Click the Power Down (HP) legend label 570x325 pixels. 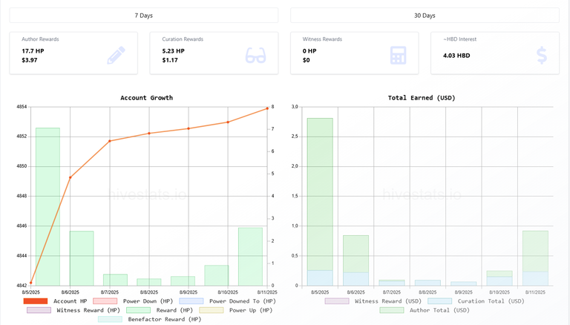pos(148,301)
